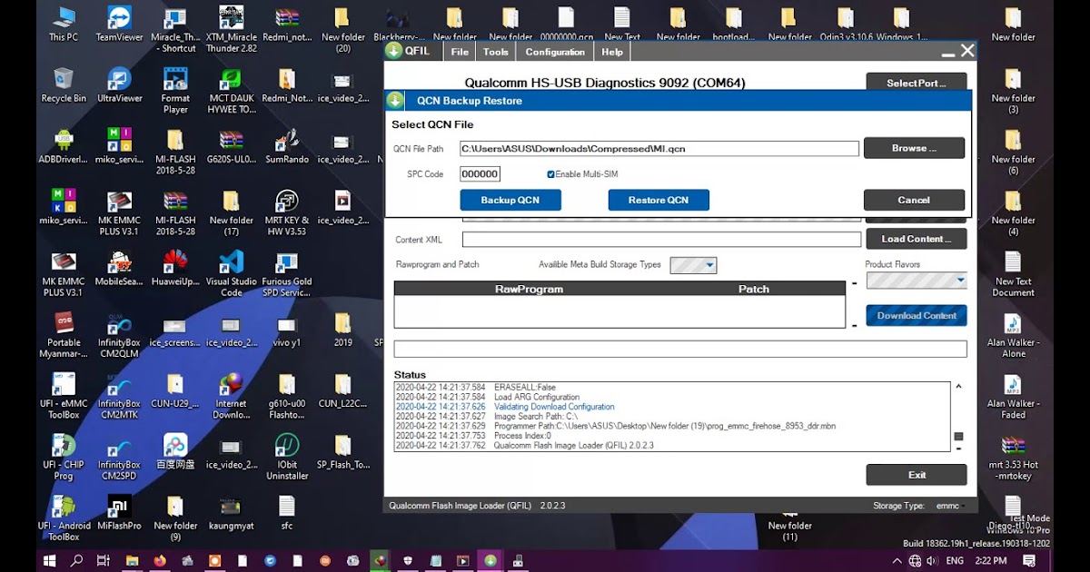Launch InfinityBox CM2MTK shortcut
The image size is (1090, 572).
(119, 396)
